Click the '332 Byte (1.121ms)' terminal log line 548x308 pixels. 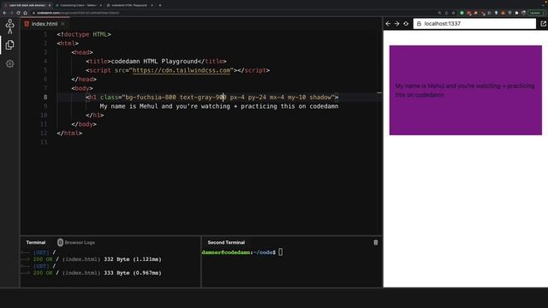coord(133,259)
